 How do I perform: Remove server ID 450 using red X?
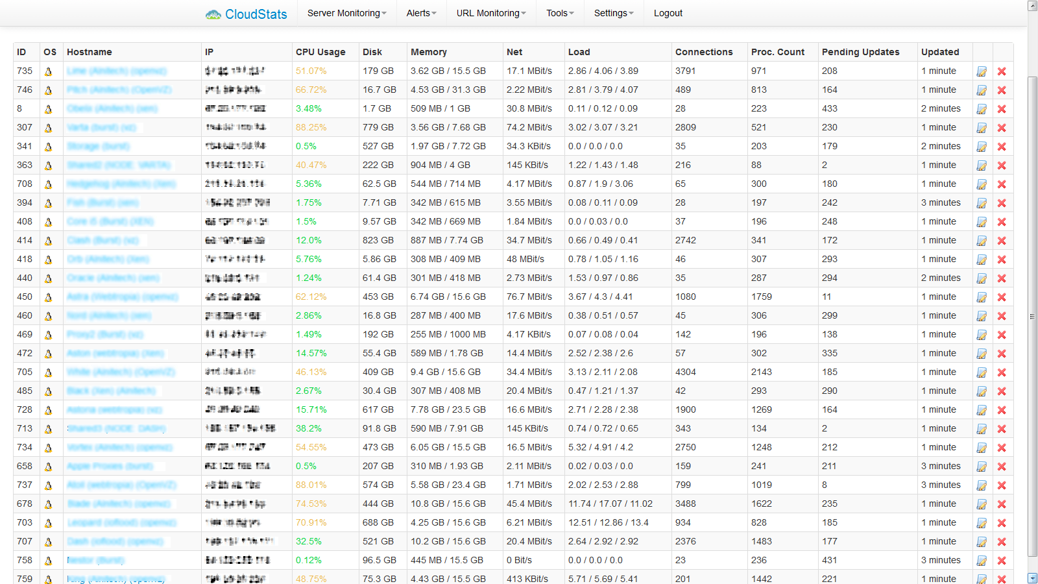[1002, 297]
